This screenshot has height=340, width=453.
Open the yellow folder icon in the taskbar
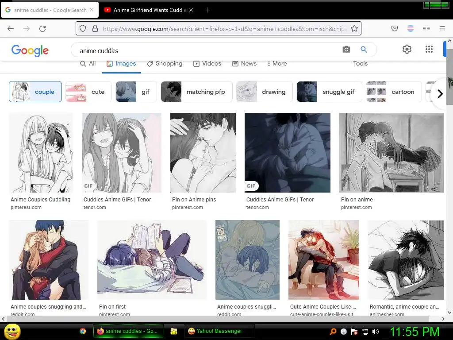coord(173,331)
